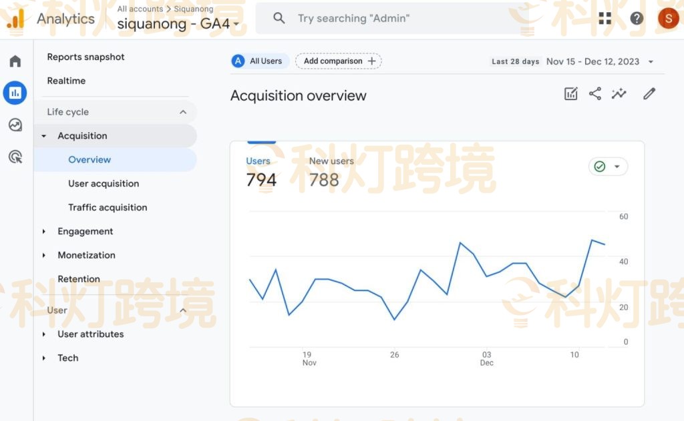This screenshot has width=684, height=421.
Task: Open the Realtime report
Action: [x=66, y=81]
